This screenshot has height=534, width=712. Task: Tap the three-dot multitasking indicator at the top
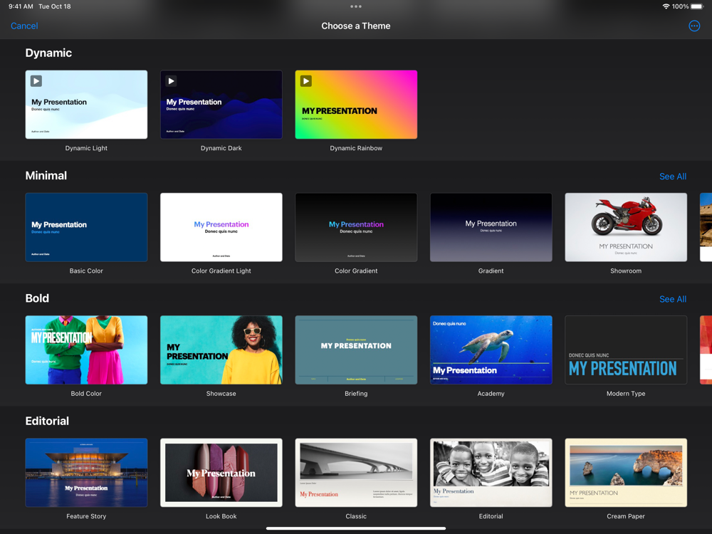click(356, 6)
